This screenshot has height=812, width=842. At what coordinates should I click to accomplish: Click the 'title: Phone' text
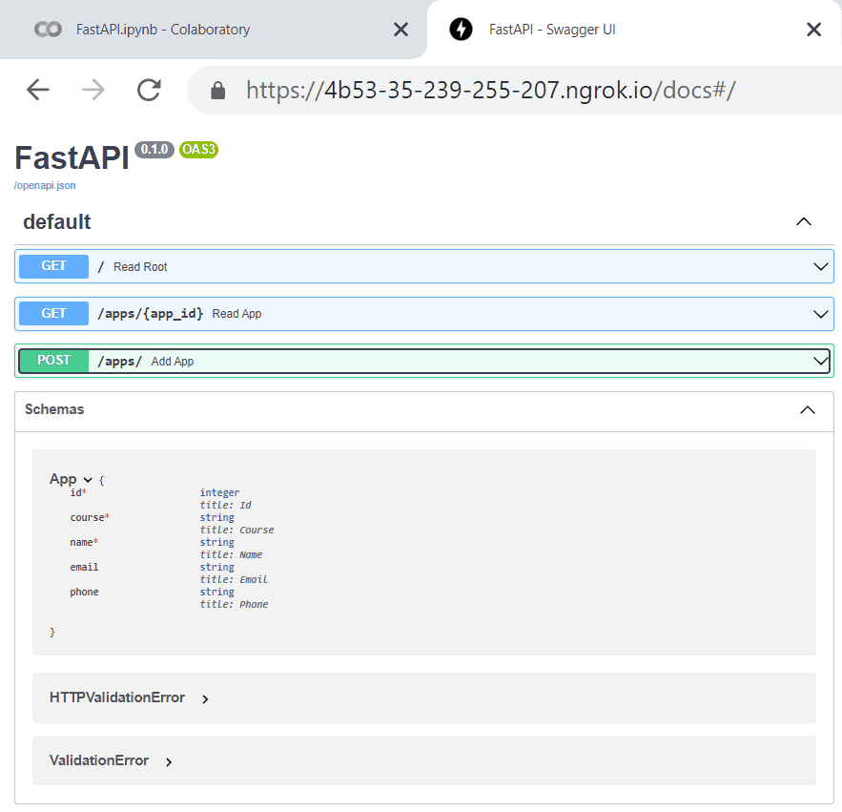click(234, 604)
